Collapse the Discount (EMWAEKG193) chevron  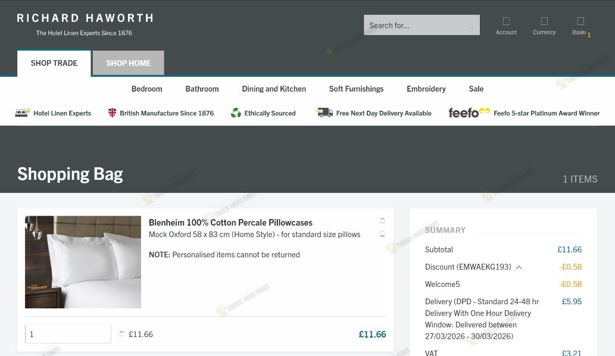point(519,267)
